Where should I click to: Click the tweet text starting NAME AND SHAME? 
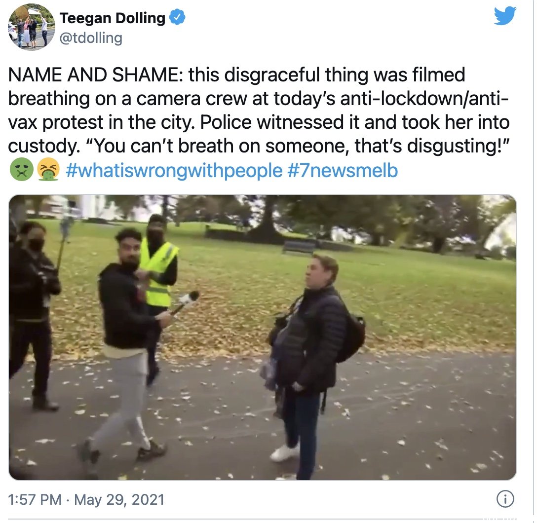point(259,110)
